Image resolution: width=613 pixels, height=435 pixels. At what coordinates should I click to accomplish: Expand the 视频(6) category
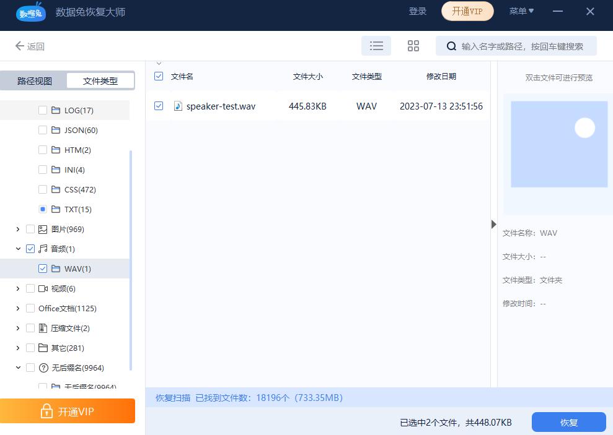pos(17,288)
